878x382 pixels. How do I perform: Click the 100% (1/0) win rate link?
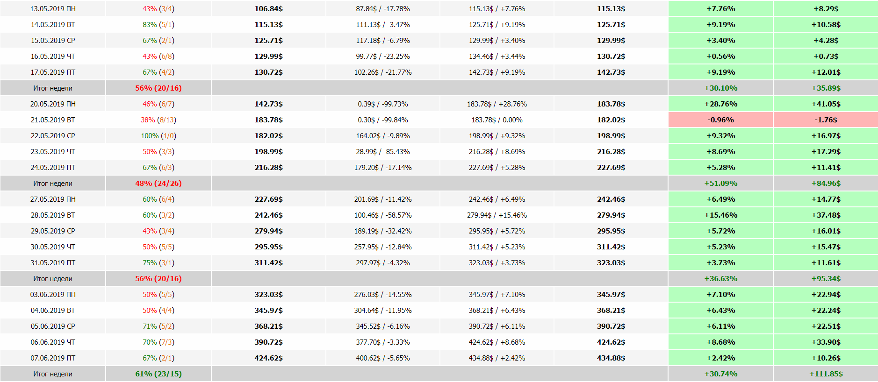[158, 136]
